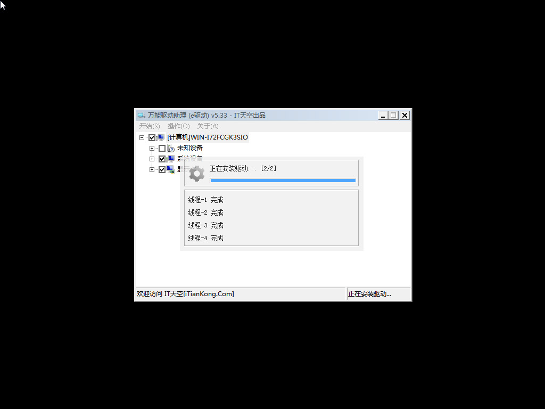Click the disabled maximize button
Screen dimensions: 545x409
tap(393, 115)
